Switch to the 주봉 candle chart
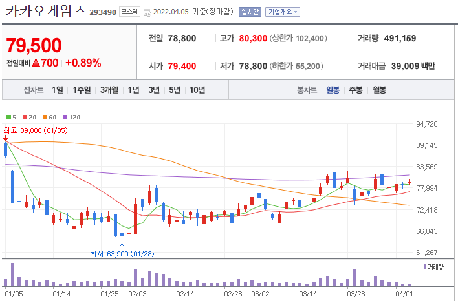Viewport: 458px width, 301px height. coord(356,90)
